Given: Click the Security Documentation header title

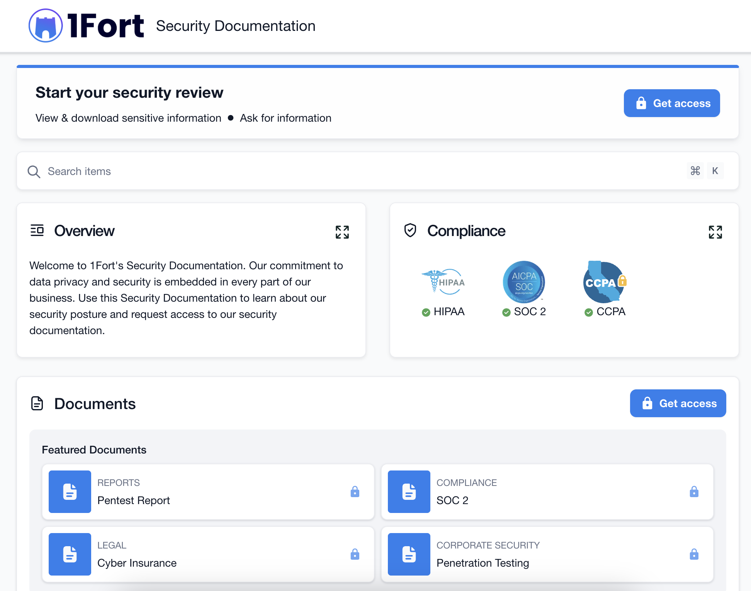Looking at the screenshot, I should [236, 26].
